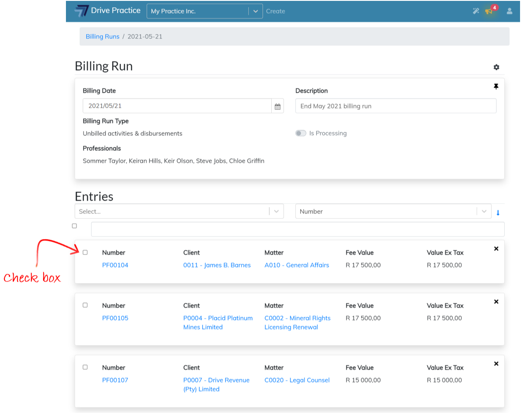The width and height of the screenshot is (524, 416).
Task: Click the pin icon on billing panel
Action: 496,87
